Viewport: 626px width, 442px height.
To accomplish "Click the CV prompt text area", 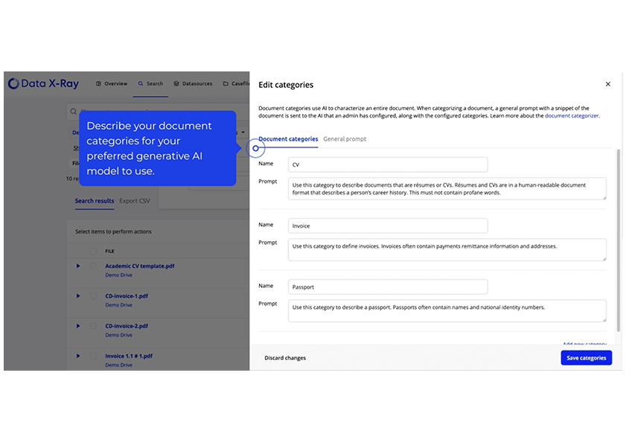I will 447,188.
